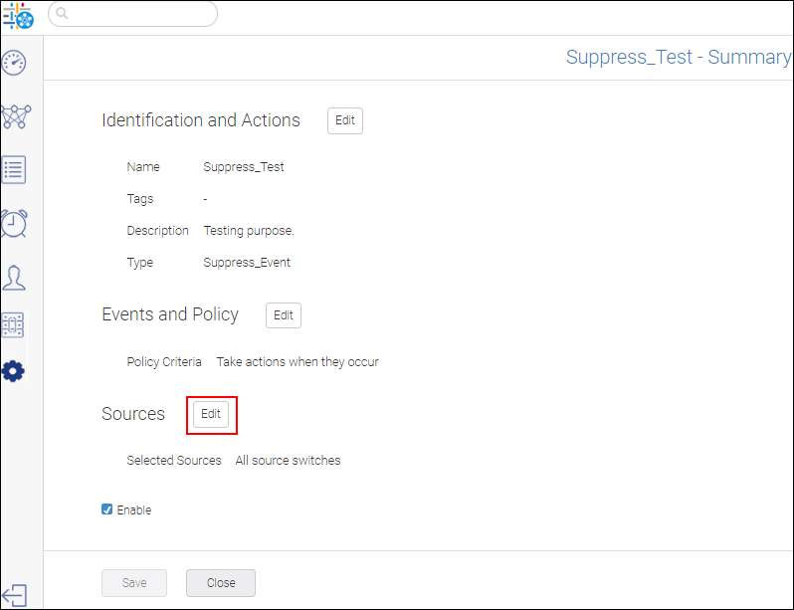Select the inventory list icon in sidebar
This screenshot has height=610, width=794.
(14, 169)
